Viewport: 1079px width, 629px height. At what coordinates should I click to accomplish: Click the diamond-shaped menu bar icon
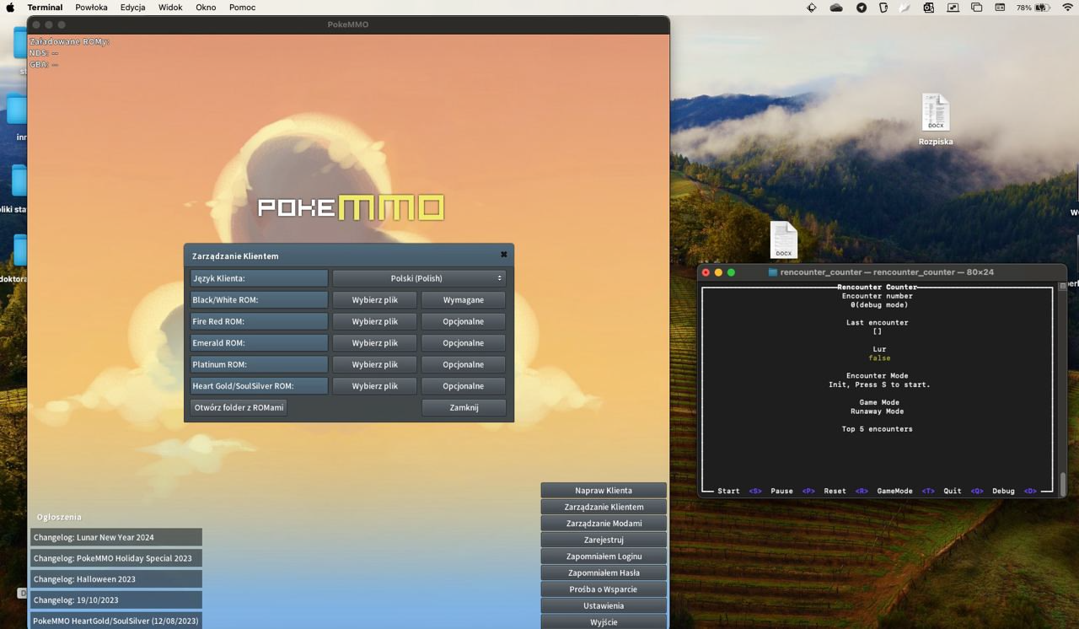[812, 8]
